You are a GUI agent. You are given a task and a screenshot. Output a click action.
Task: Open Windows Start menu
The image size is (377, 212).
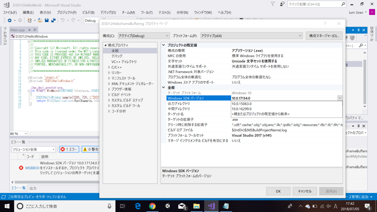click(7, 206)
